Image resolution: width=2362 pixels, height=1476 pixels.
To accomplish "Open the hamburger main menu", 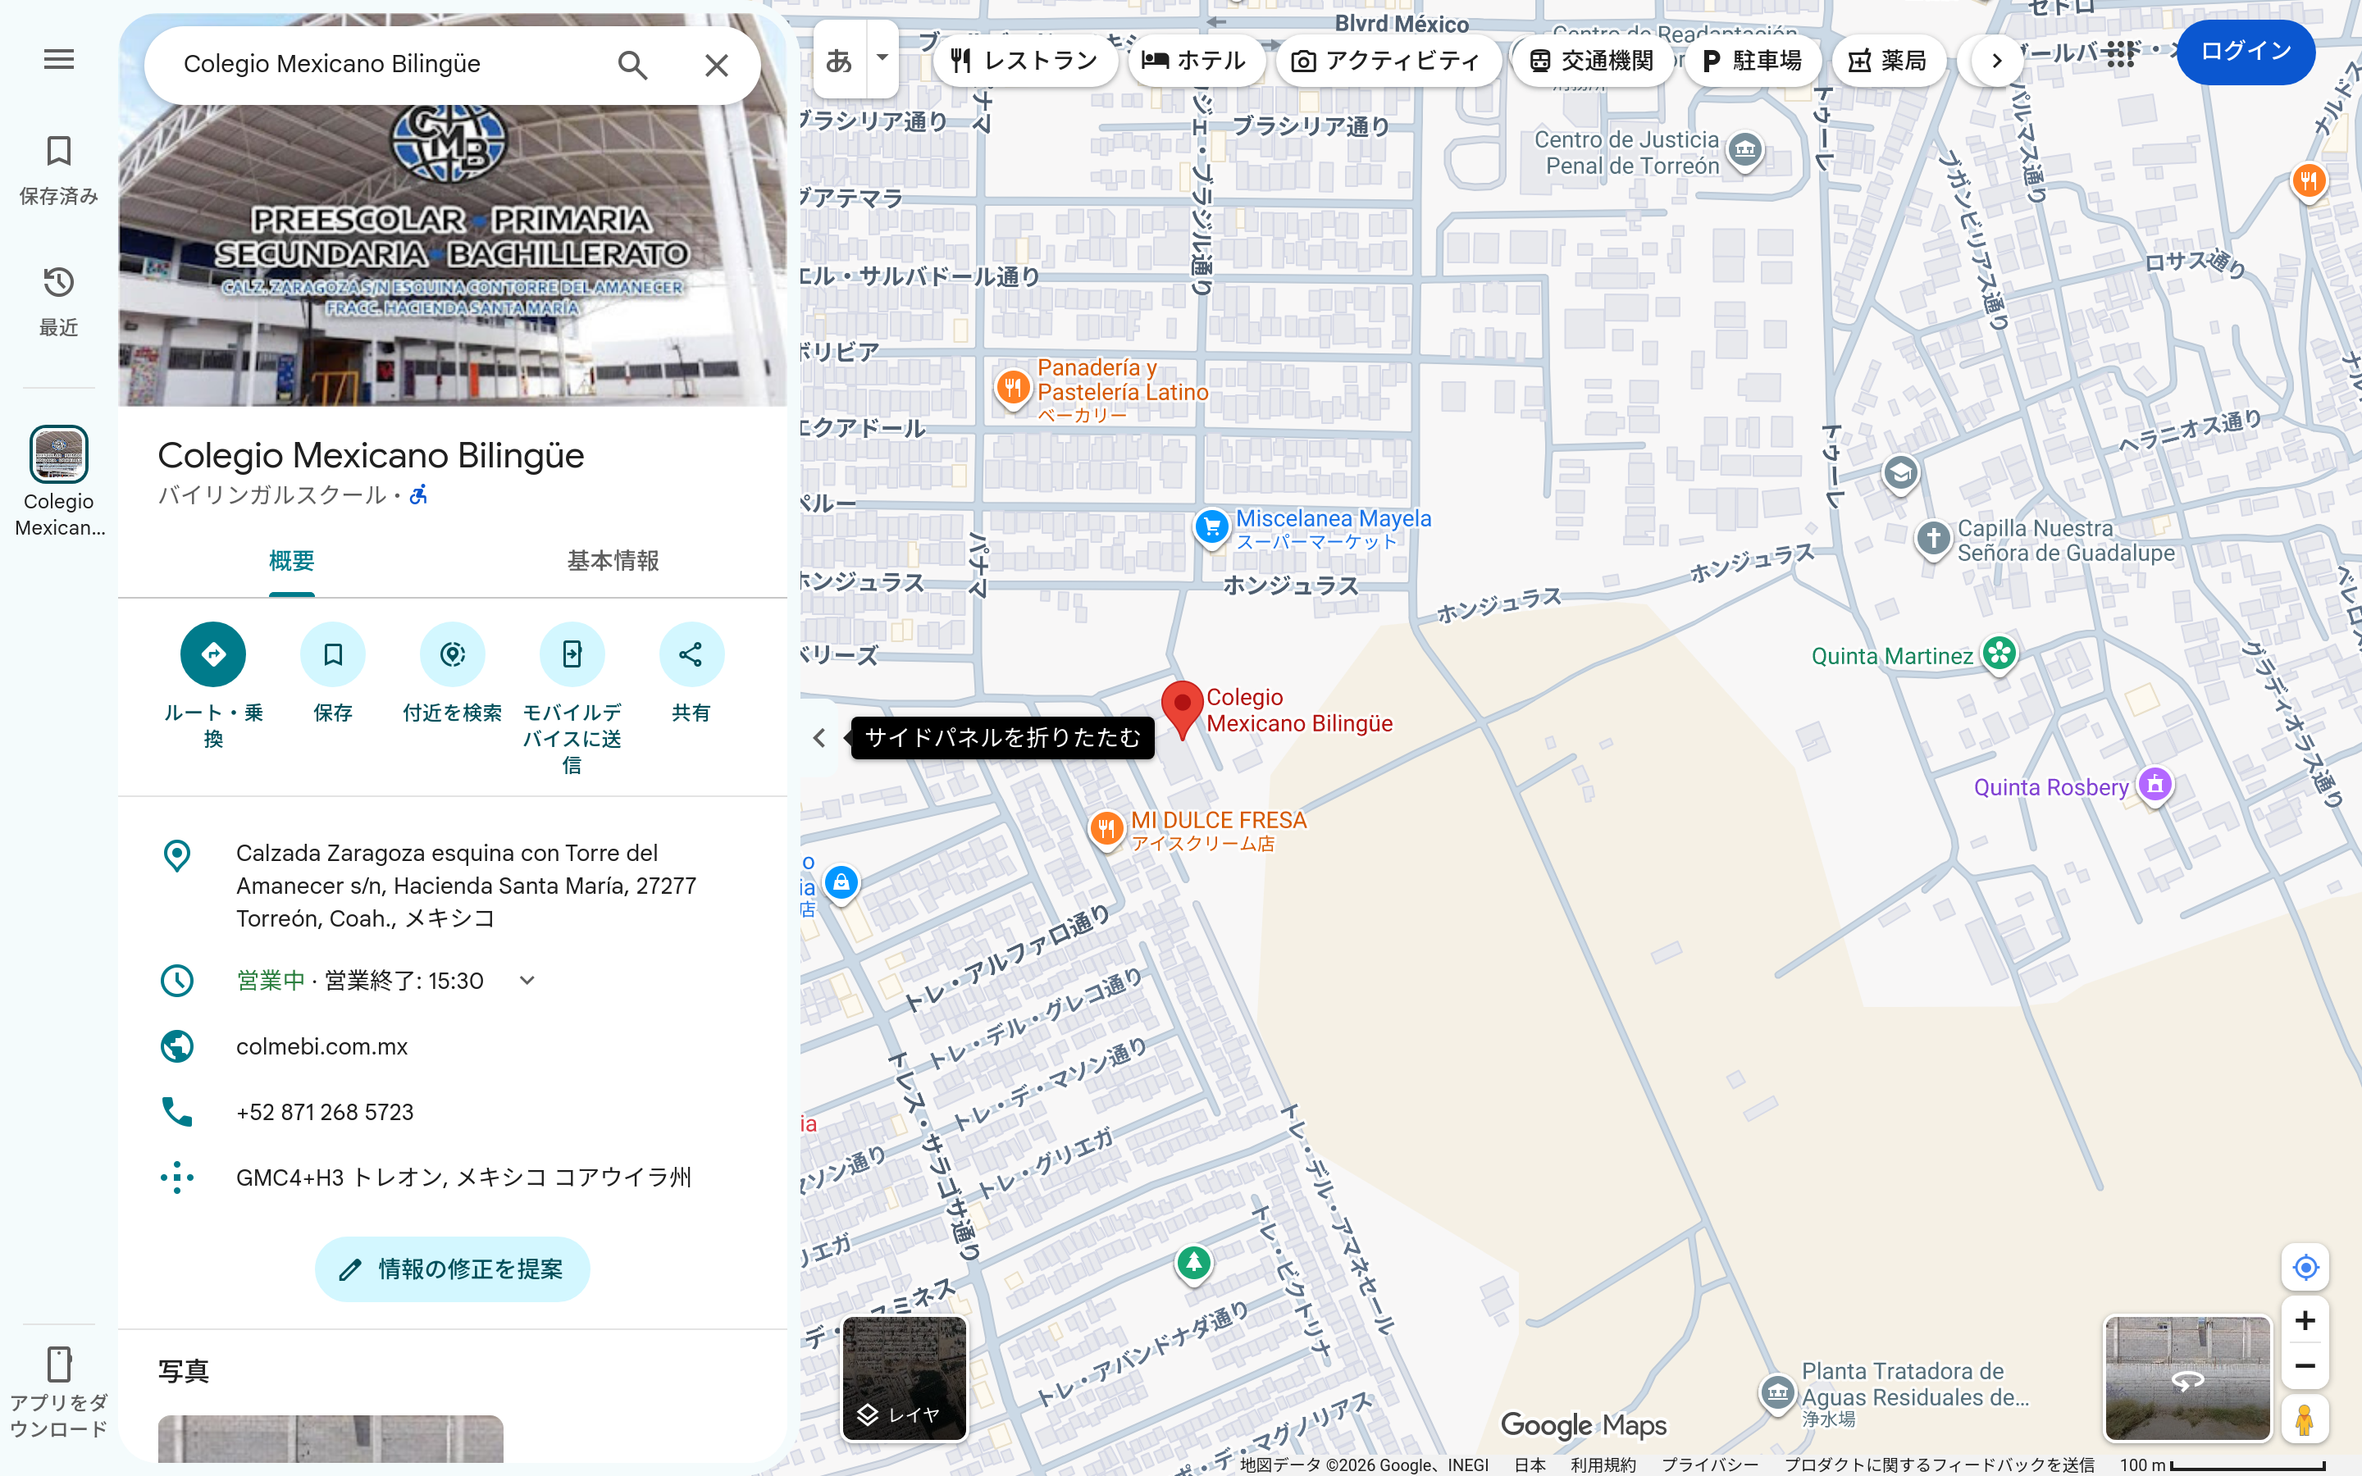I will (x=58, y=60).
